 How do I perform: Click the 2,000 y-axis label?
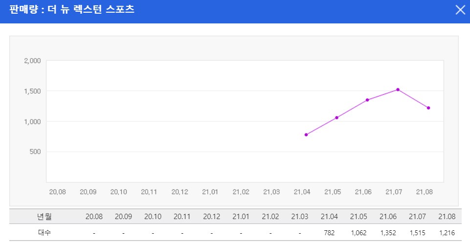pyautogui.click(x=32, y=61)
